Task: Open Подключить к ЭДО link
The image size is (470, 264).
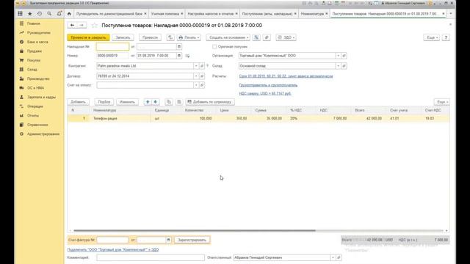Action: coord(113,249)
